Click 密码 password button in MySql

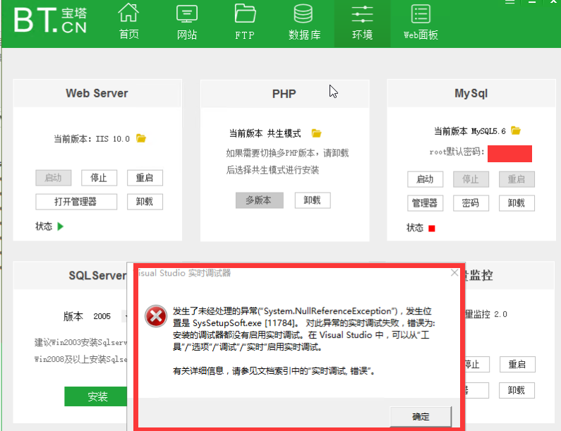click(x=471, y=203)
